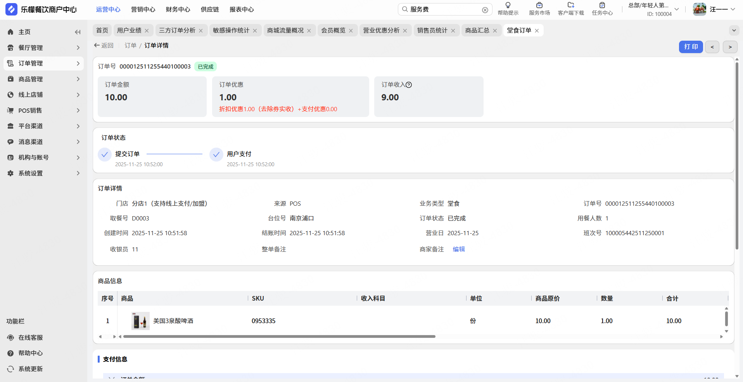Open the 总部 organization dropdown
Viewport: 743px width, 382px height.
click(677, 9)
